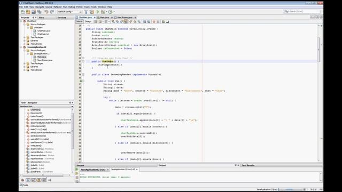Switch to the Files tab
Image resolution: width=342 pixels, height=192 pixels.
pyautogui.click(x=42, y=18)
